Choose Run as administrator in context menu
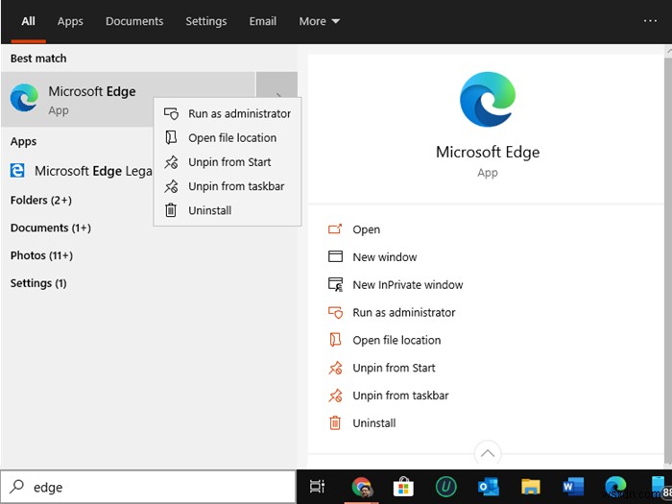Viewport: 672px width, 504px height. (228, 113)
